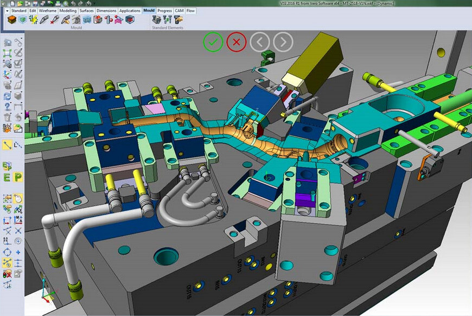The width and height of the screenshot is (472, 316).
Task: Click the redo arrow in quick toolbar
Action: tap(81, 4)
